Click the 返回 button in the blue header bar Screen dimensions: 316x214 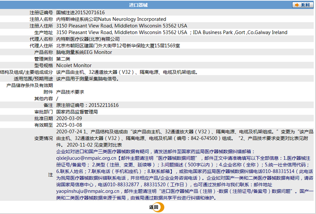tap(303, 5)
